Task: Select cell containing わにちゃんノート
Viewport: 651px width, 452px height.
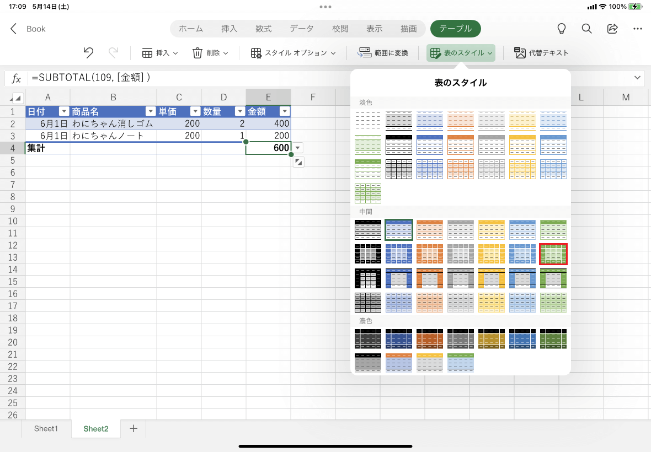Action: click(113, 136)
